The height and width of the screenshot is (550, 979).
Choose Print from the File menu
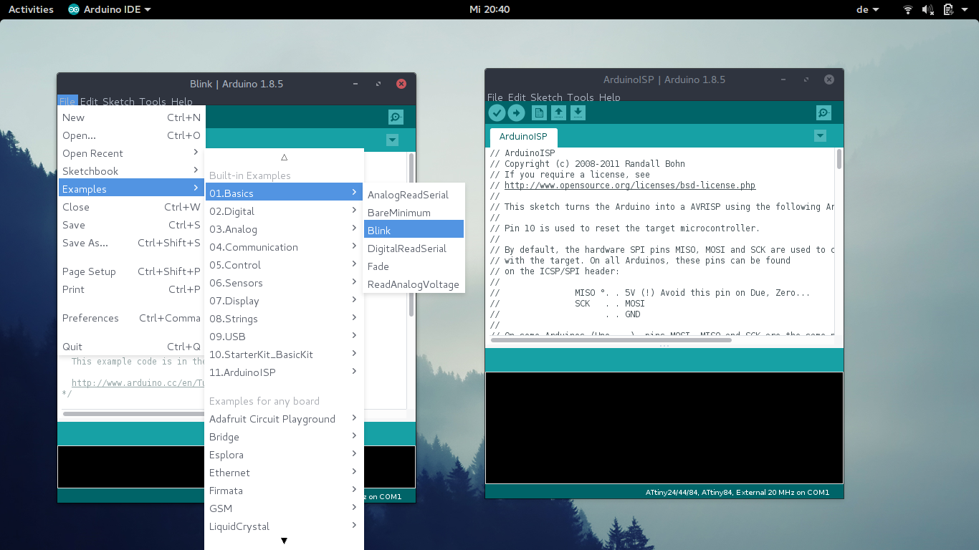131,289
